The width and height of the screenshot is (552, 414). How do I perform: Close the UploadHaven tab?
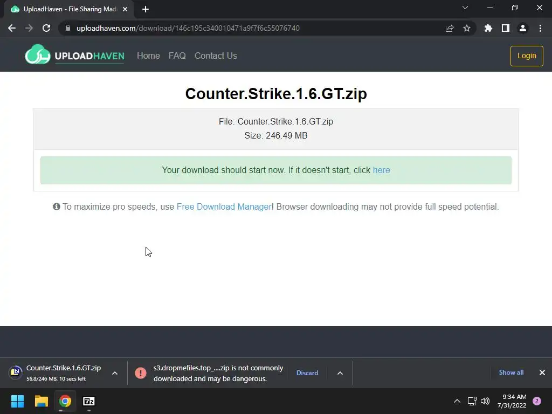[125, 9]
